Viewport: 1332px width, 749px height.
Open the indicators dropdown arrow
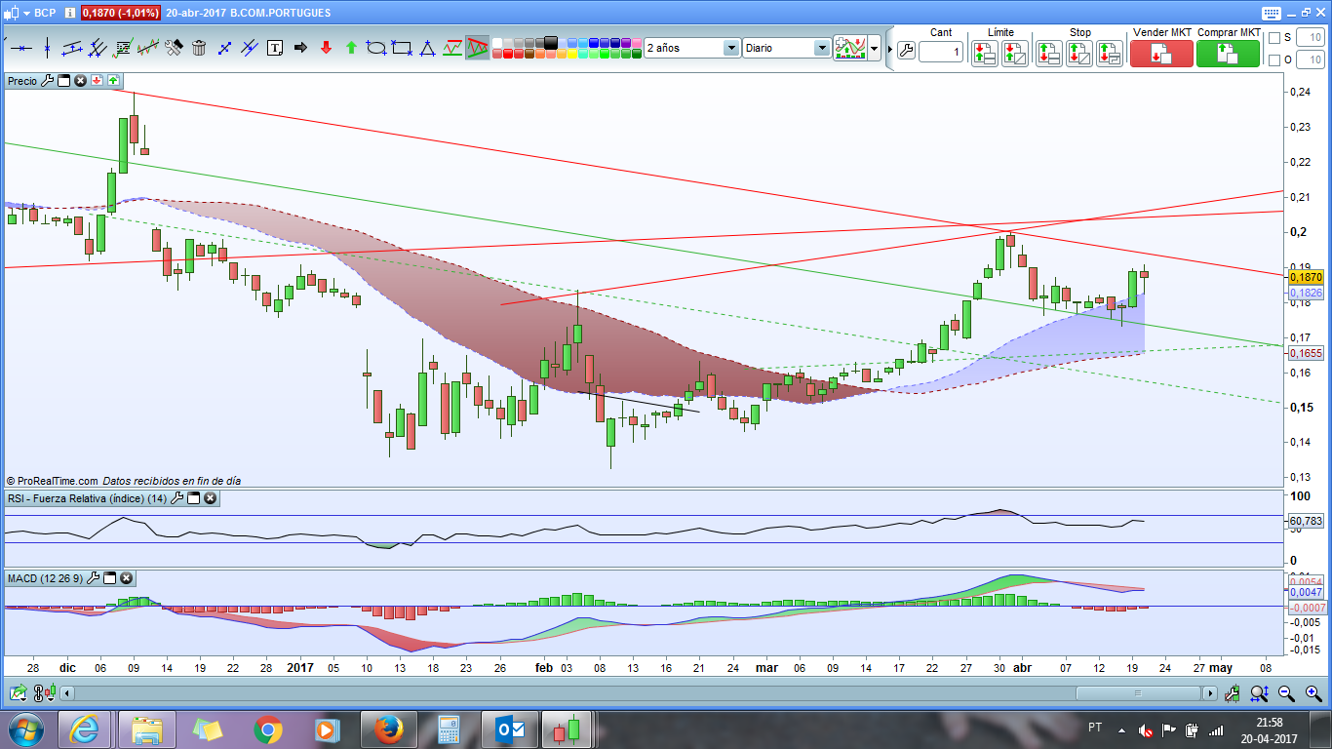click(874, 48)
